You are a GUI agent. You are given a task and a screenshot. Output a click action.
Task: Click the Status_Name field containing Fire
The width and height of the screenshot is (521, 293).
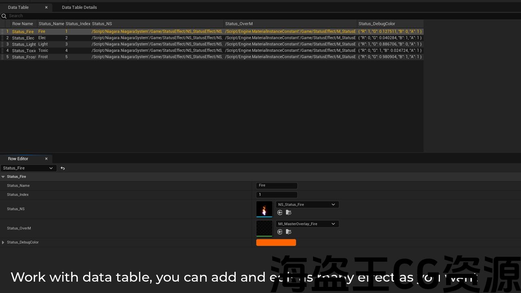(277, 186)
